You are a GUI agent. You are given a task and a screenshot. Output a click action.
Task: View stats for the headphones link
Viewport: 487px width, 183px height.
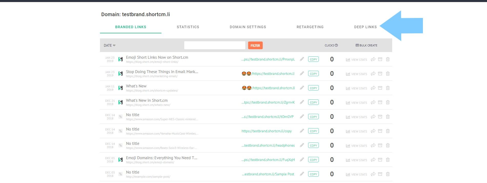(x=357, y=146)
